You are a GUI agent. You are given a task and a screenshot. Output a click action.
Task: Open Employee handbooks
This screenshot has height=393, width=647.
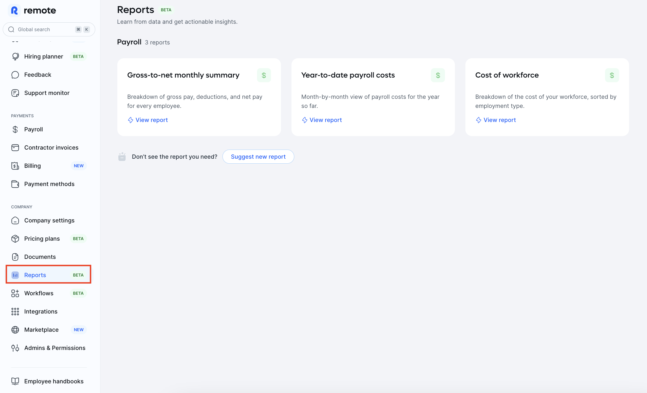click(54, 381)
